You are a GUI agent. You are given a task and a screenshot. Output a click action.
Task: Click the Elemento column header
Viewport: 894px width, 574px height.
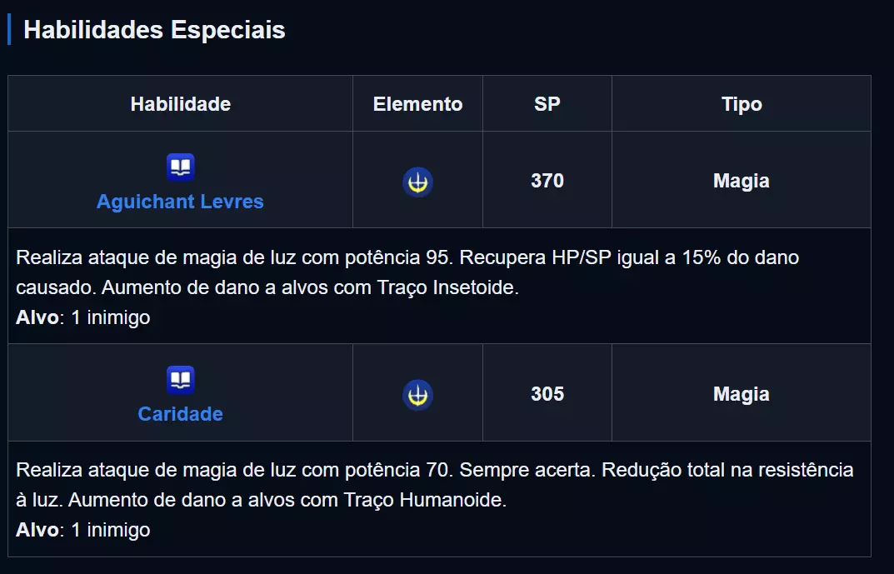[417, 104]
